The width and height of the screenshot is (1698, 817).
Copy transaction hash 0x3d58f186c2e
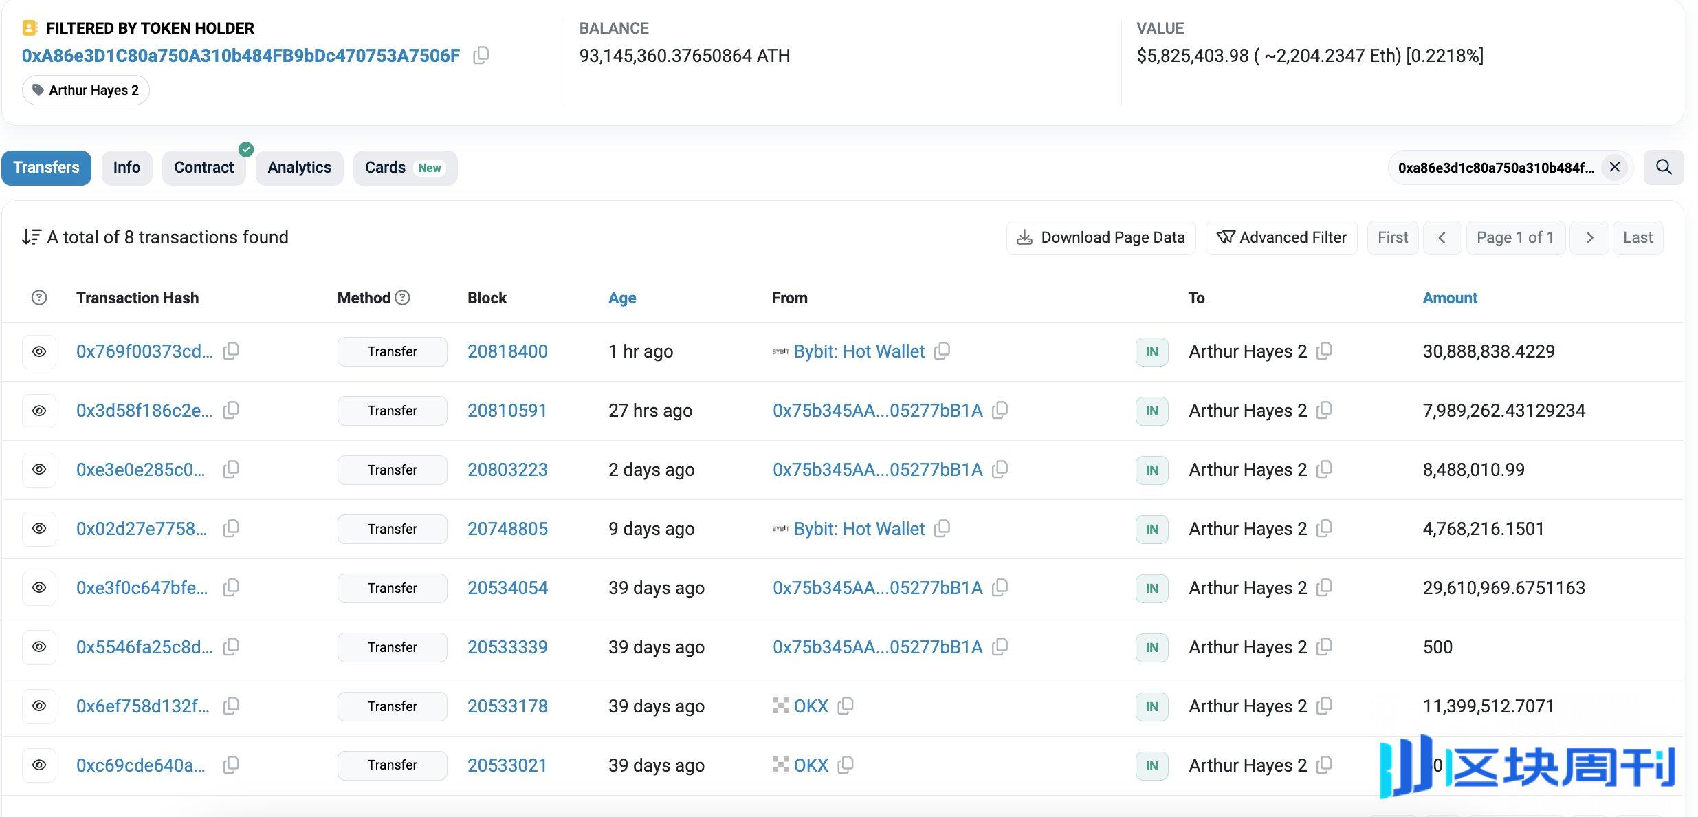click(232, 410)
